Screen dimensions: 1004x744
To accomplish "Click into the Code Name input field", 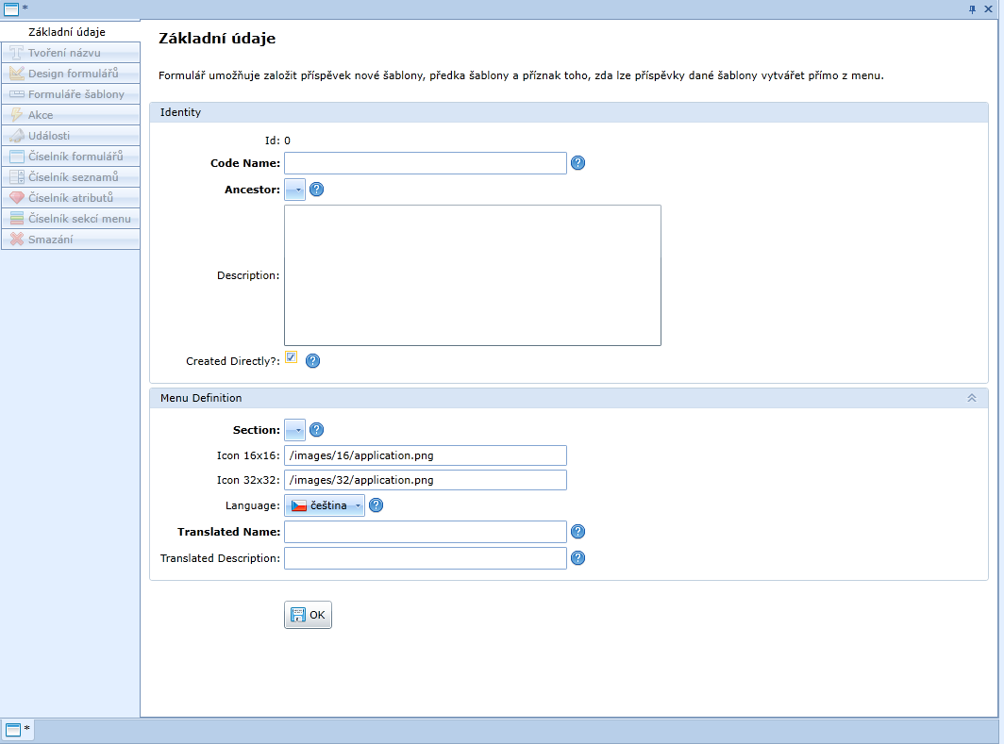I will [425, 163].
